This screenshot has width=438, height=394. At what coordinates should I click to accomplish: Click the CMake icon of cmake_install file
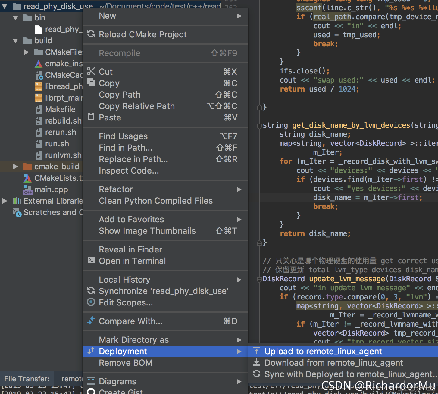point(39,64)
